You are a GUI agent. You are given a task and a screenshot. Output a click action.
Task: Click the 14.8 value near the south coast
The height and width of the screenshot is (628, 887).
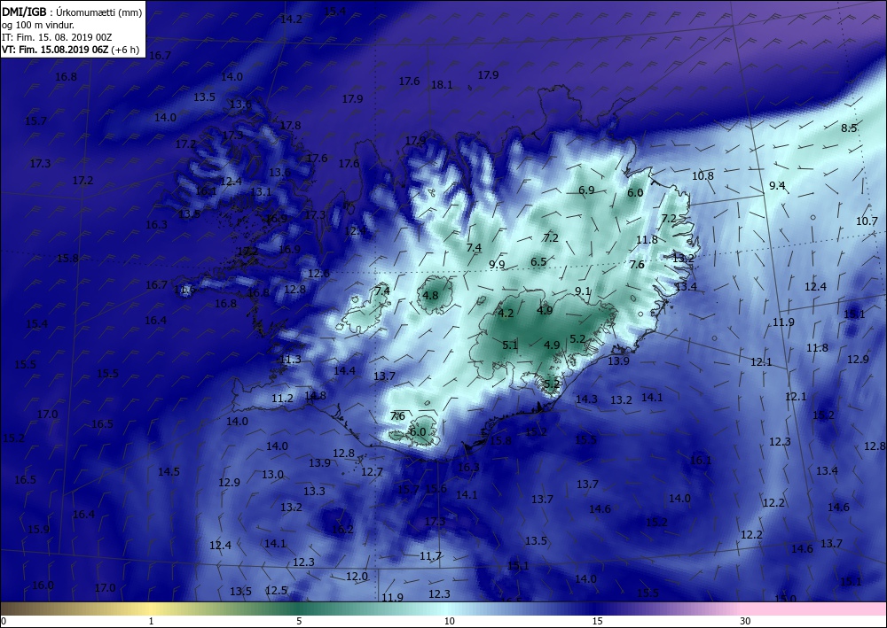[315, 395]
